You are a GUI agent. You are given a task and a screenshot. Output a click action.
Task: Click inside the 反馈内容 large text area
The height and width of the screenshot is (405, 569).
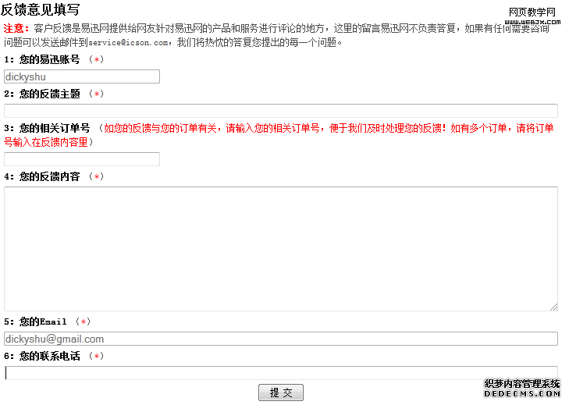pyautogui.click(x=281, y=248)
